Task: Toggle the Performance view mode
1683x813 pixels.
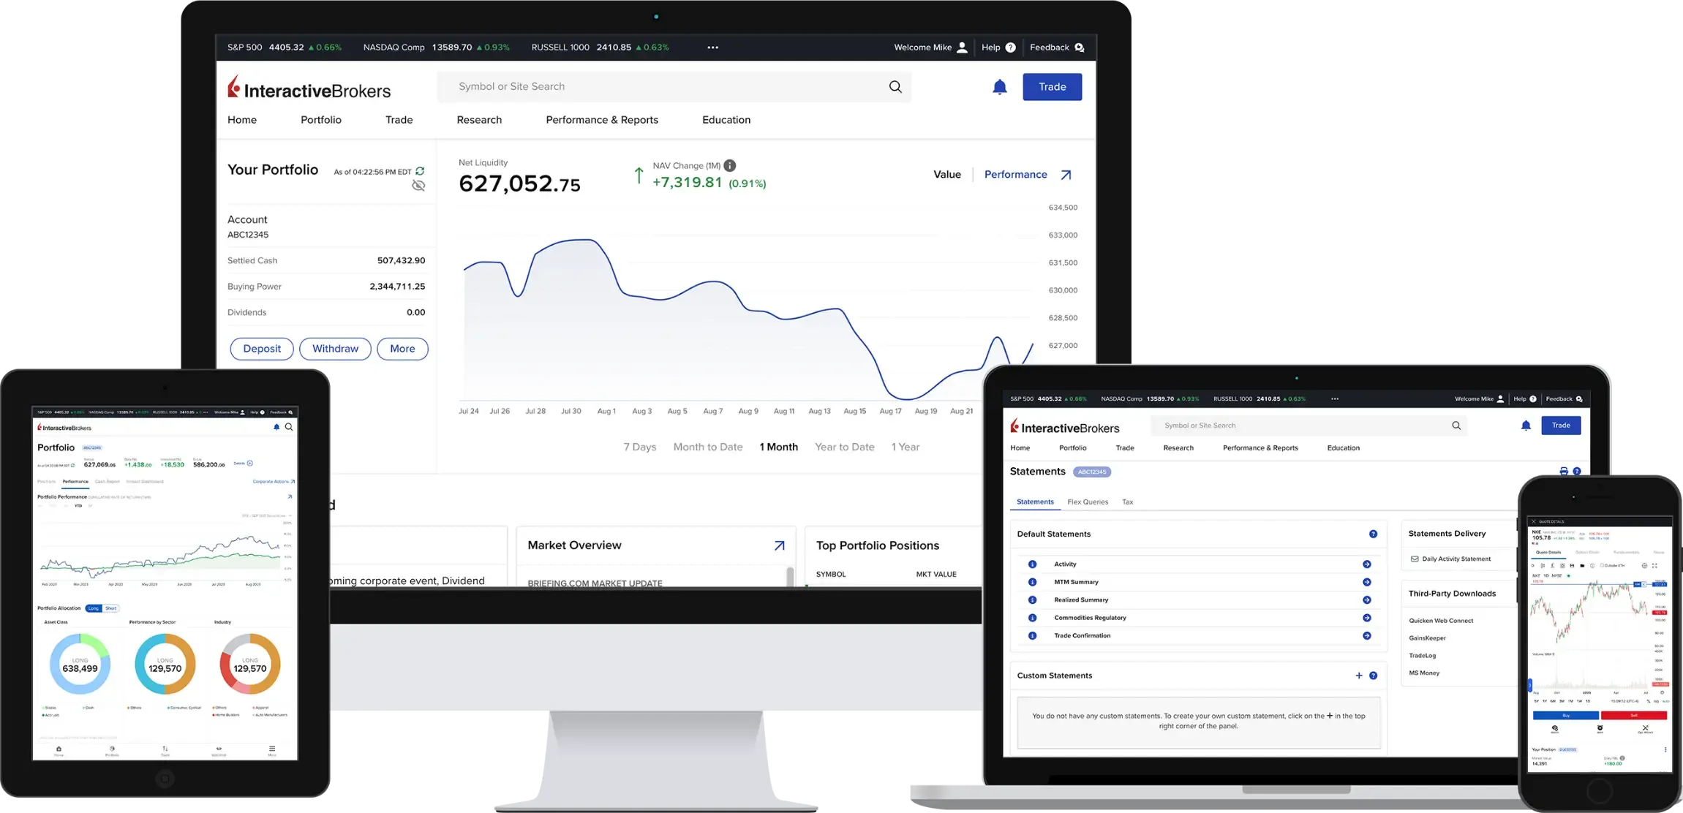Action: click(x=1014, y=174)
